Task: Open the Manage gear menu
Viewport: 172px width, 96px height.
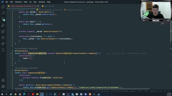Action: (3, 86)
